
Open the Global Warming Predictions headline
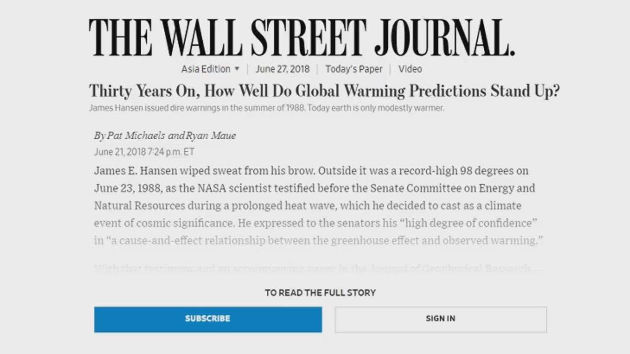[324, 91]
